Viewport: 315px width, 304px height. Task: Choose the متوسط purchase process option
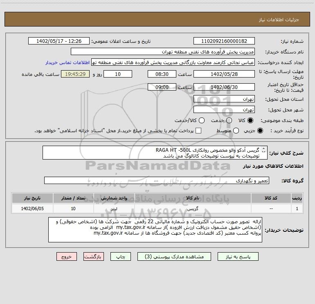pyautogui.click(x=236, y=131)
